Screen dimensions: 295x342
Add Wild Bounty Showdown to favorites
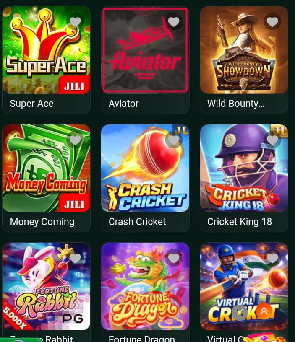point(272,22)
